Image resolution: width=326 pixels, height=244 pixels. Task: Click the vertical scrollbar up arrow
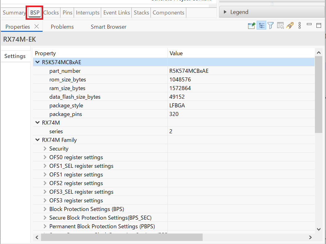[319, 53]
